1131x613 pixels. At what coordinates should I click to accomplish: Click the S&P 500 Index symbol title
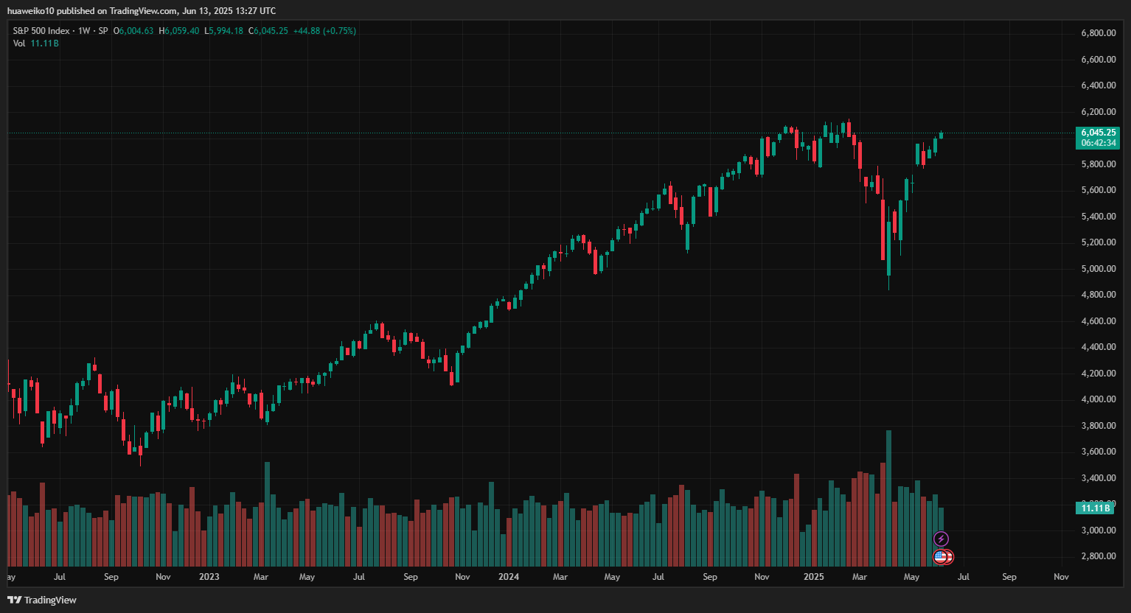(x=41, y=31)
